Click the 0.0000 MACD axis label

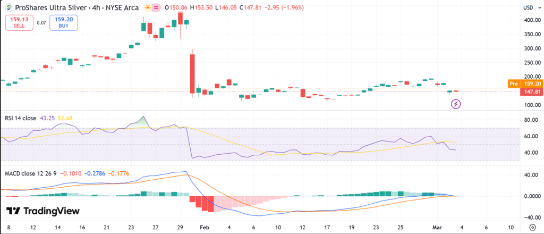[x=531, y=196]
